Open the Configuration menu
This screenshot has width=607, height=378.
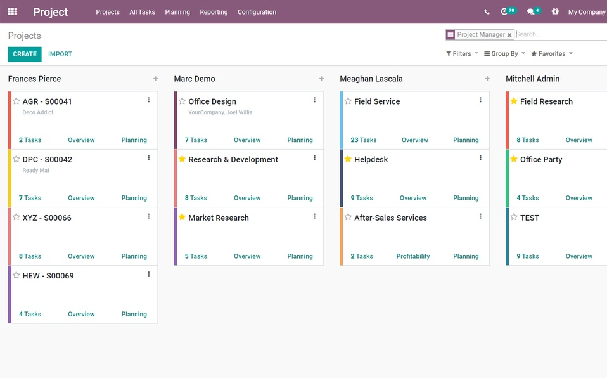click(x=257, y=12)
